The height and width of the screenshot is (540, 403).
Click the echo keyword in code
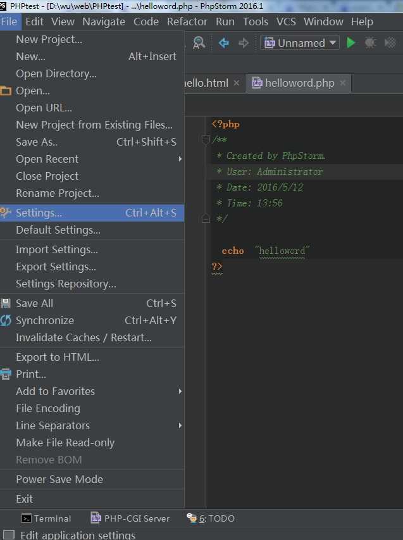(233, 251)
